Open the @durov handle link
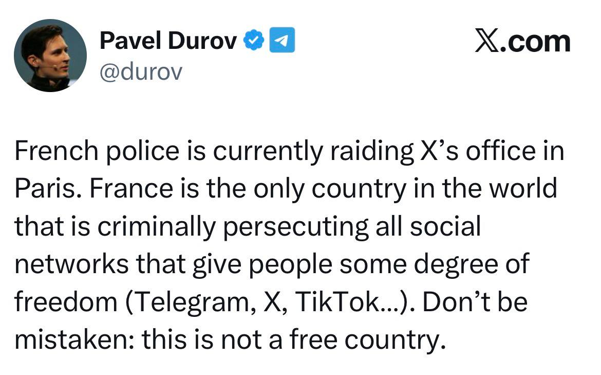 141,72
